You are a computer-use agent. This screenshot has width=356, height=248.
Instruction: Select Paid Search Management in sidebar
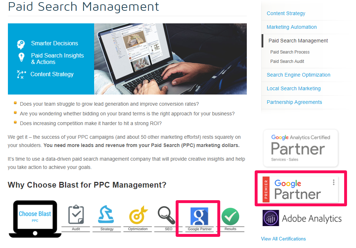pos(298,41)
